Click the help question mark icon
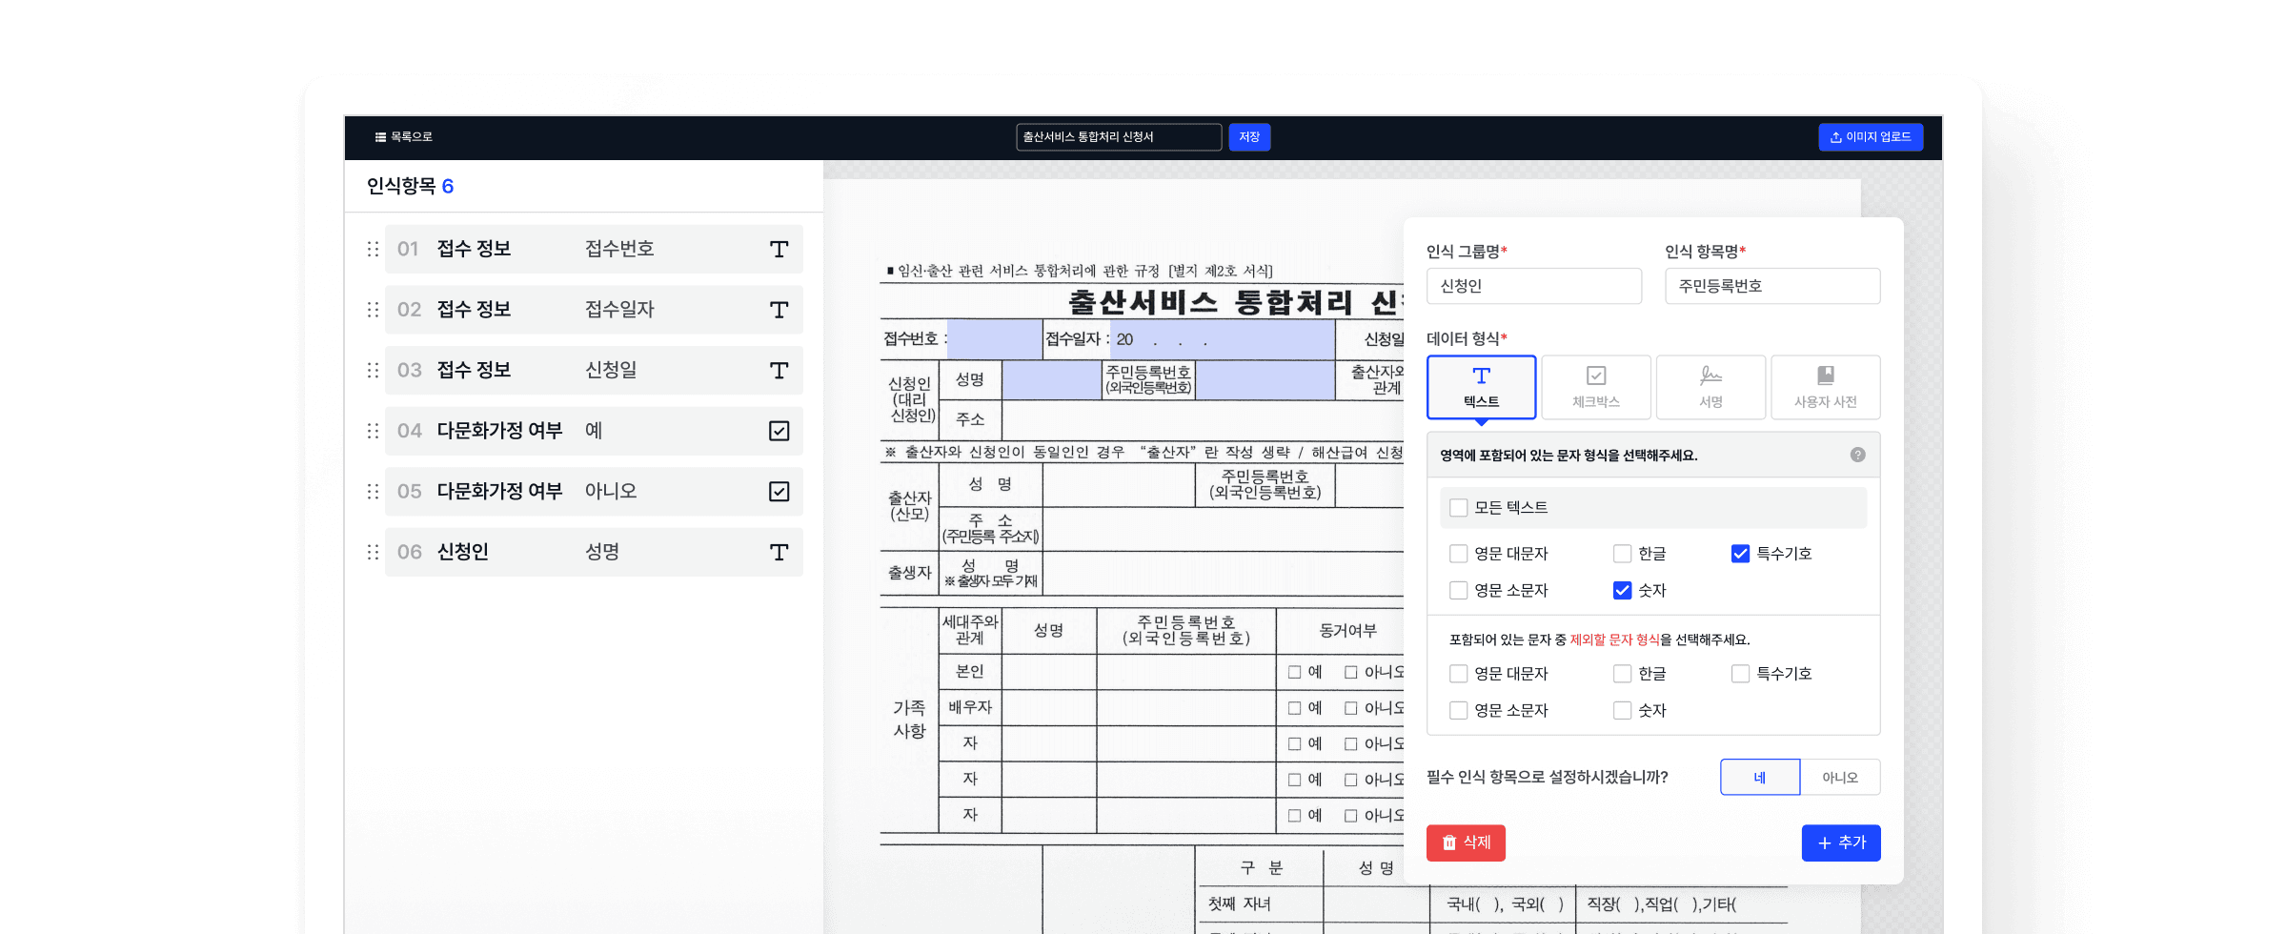Image resolution: width=2287 pixels, height=934 pixels. [x=1857, y=455]
